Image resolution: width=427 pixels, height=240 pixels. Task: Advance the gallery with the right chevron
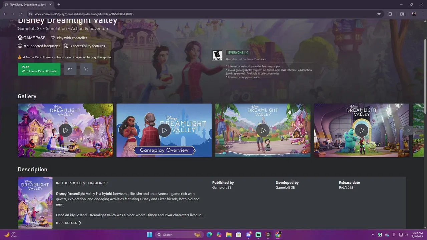click(x=409, y=130)
